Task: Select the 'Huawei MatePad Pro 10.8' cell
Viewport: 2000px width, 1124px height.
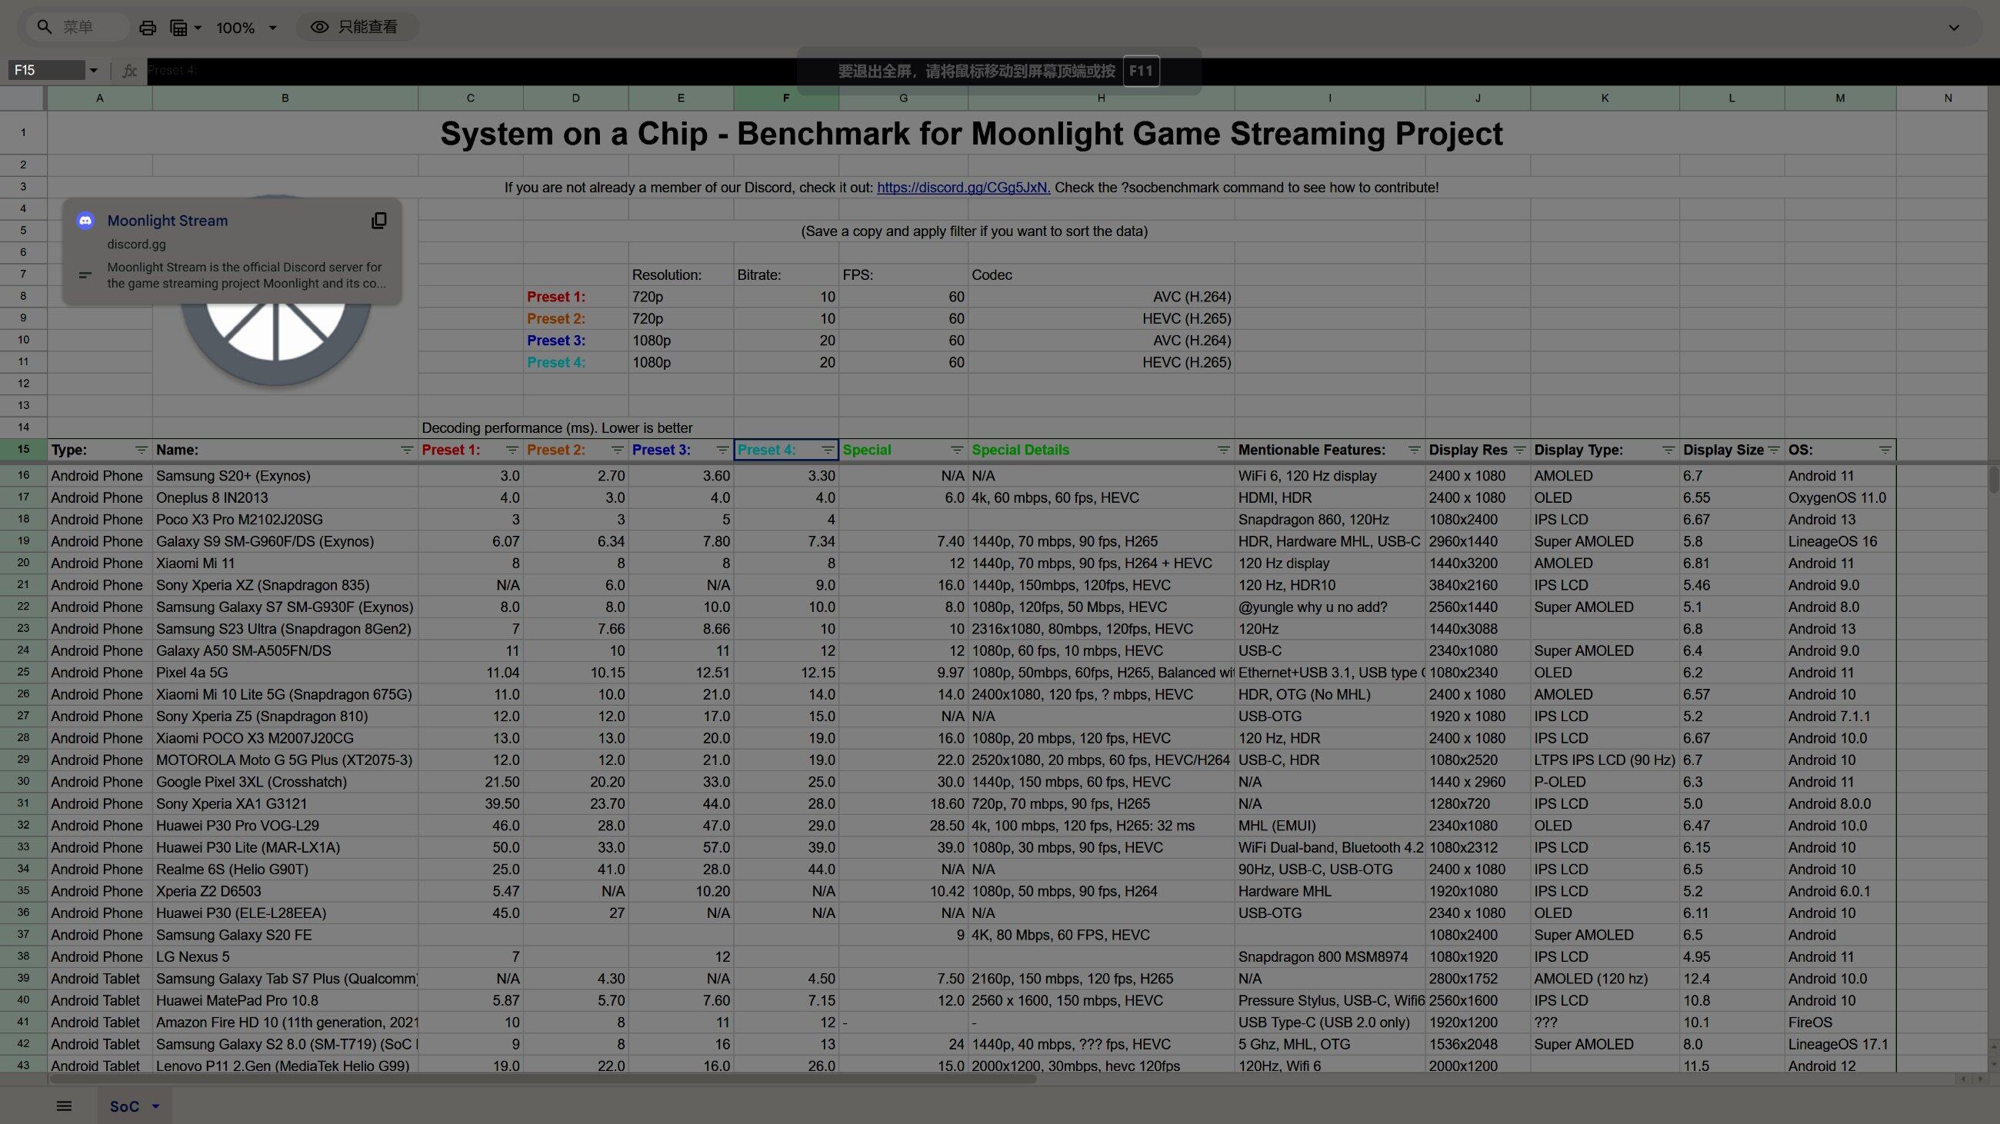Action: point(285,1002)
